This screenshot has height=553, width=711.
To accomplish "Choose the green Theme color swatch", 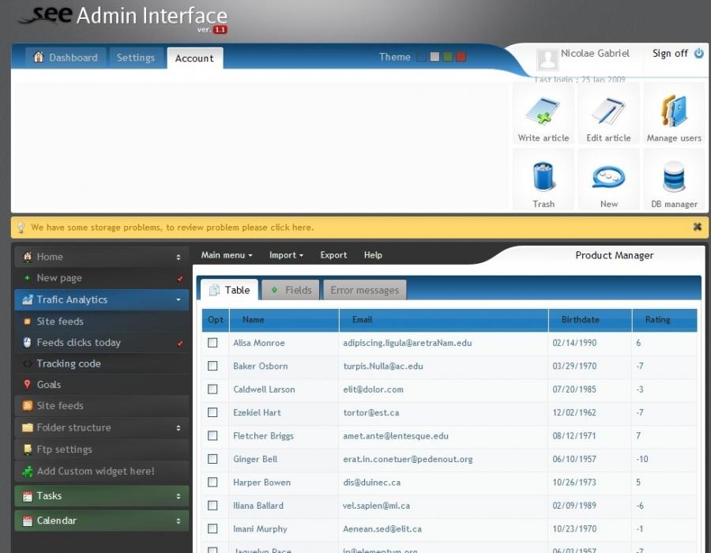I will (448, 57).
